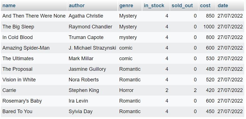246x119 pixels.
Task: Select the 'And Then There Were None' cell
Action: (34, 16)
